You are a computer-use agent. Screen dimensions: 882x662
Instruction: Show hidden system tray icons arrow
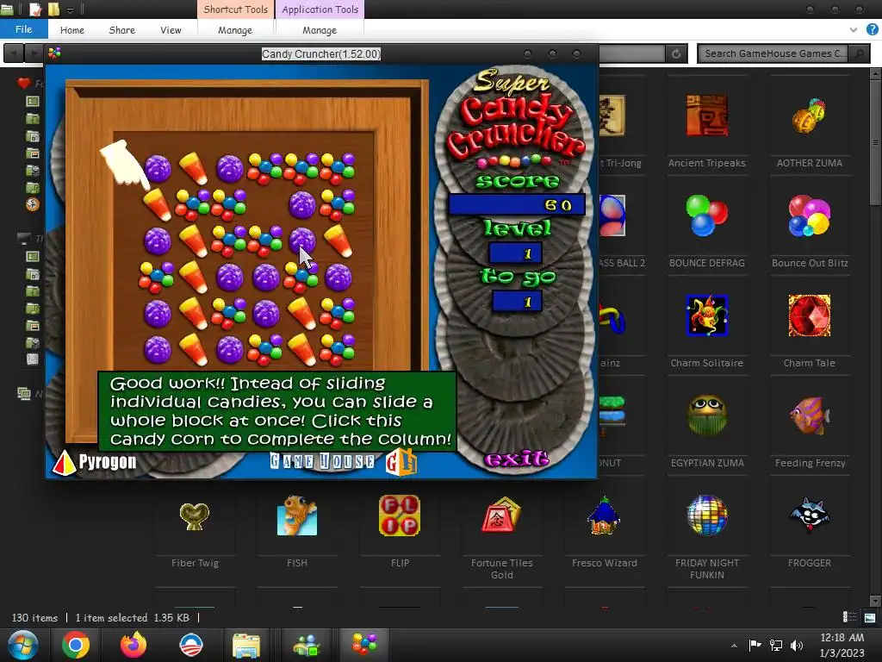[734, 645]
